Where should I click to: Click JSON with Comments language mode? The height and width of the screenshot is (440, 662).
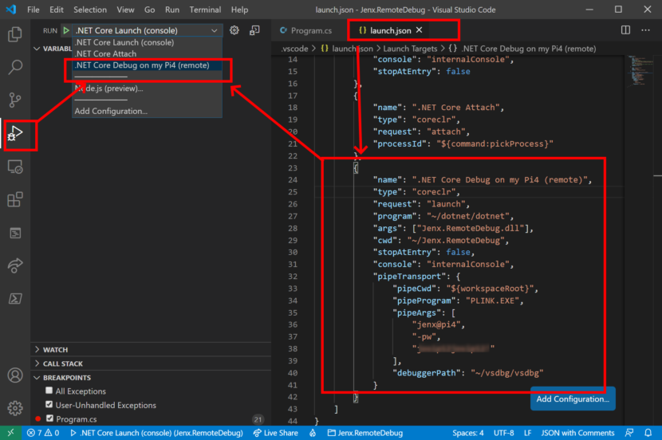click(577, 433)
